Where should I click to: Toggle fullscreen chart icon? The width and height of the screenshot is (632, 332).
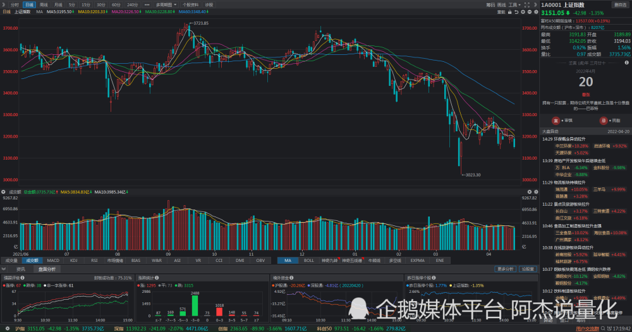527,5
